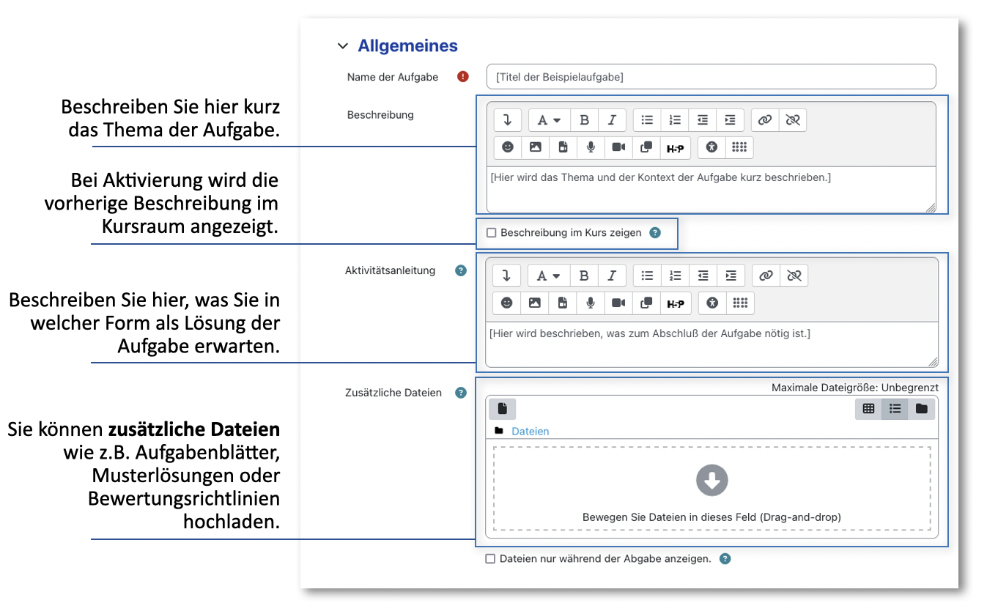Click into the Aktivitätsanleitung text area
987x614 pixels.
click(x=711, y=343)
